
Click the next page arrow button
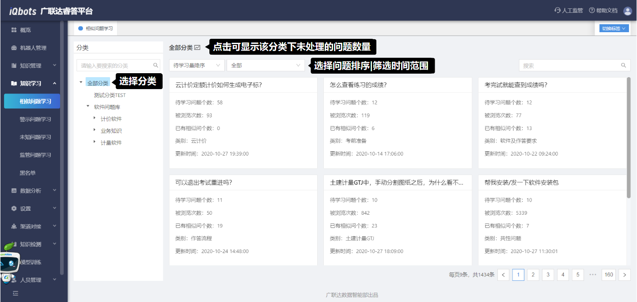[624, 275]
